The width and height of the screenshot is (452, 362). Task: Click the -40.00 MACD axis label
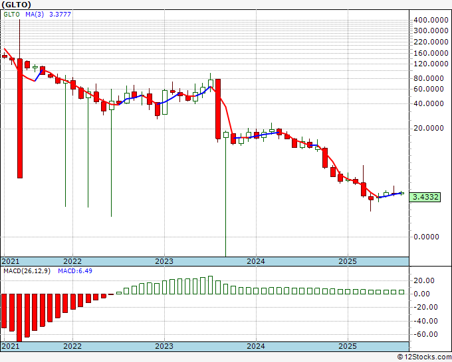pyautogui.click(x=425, y=321)
